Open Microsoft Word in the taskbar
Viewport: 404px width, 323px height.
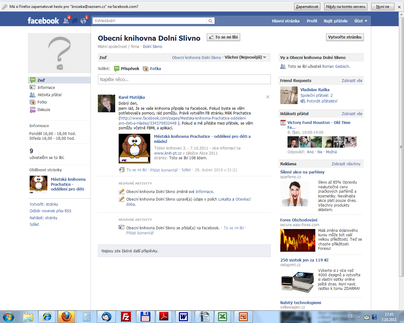[183, 316]
